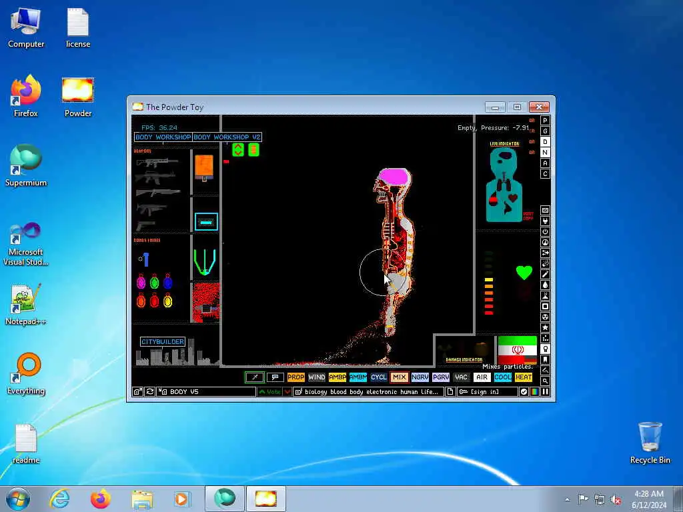This screenshot has height=512, width=683.
Task: Click the volume tray icon
Action: pyautogui.click(x=616, y=499)
